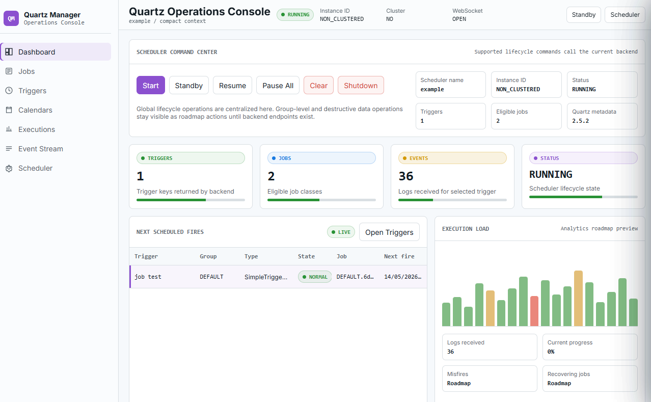Image resolution: width=651 pixels, height=402 pixels.
Task: Click the Logs received 36 tile
Action: 490,347
